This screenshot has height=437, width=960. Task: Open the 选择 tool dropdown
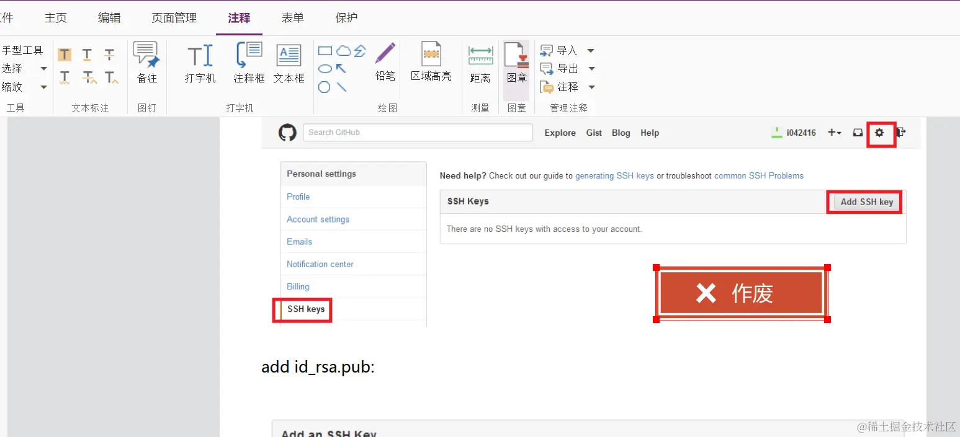pyautogui.click(x=43, y=69)
